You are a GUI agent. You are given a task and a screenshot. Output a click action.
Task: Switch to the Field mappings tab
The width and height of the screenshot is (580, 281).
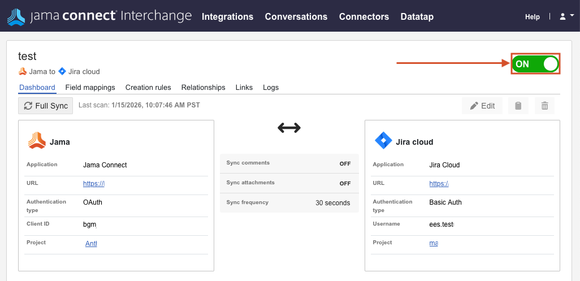pyautogui.click(x=90, y=88)
